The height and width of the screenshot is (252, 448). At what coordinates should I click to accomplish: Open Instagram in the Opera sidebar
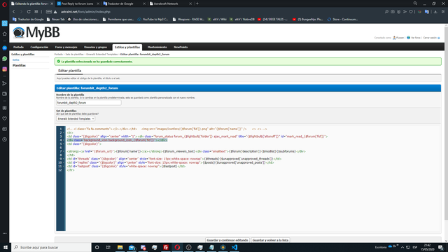point(5,69)
